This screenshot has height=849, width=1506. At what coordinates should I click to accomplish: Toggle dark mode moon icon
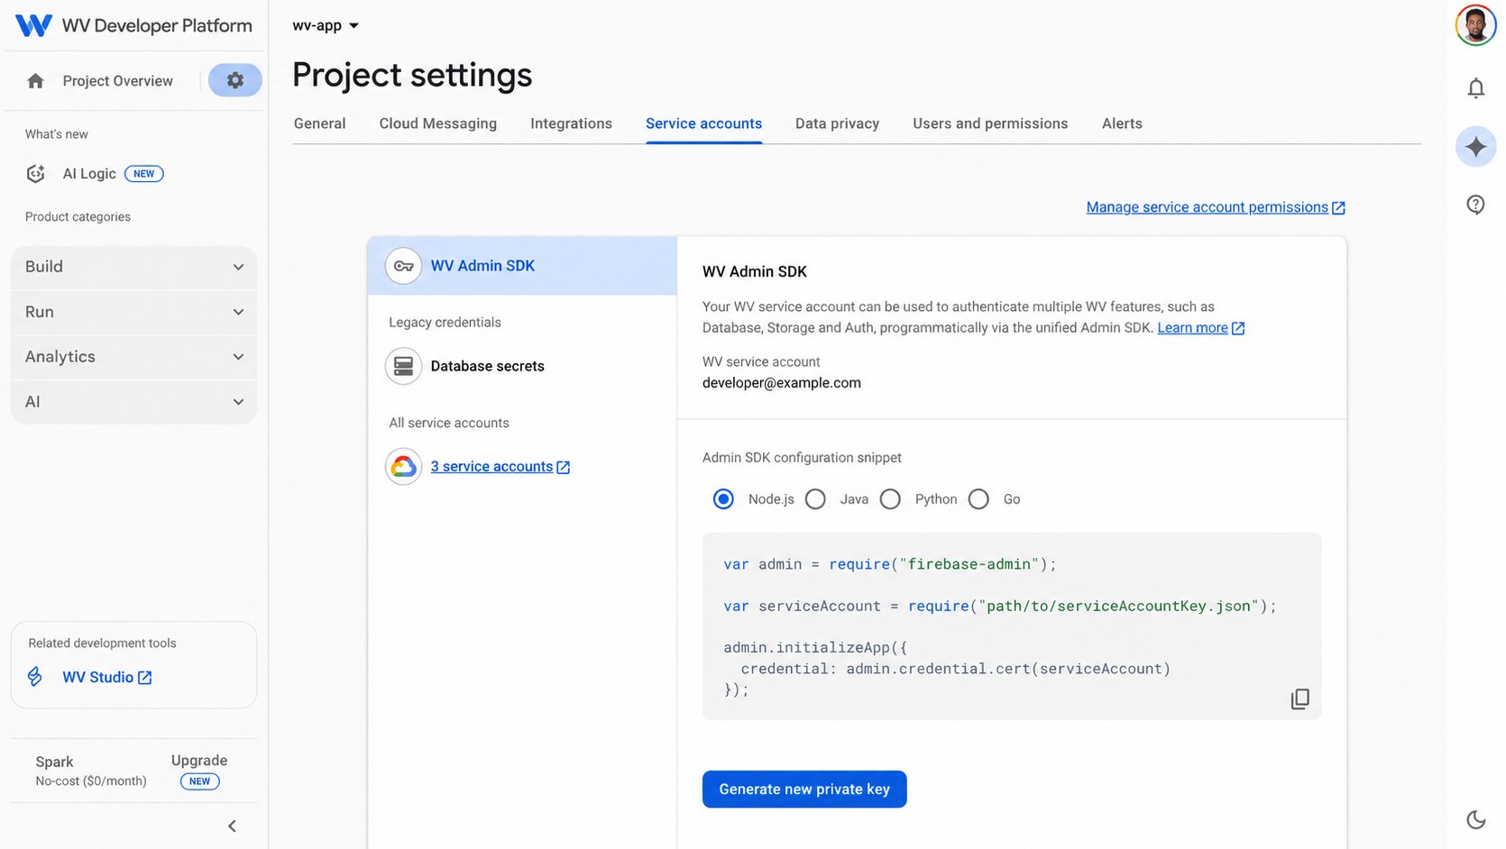coord(1476,819)
